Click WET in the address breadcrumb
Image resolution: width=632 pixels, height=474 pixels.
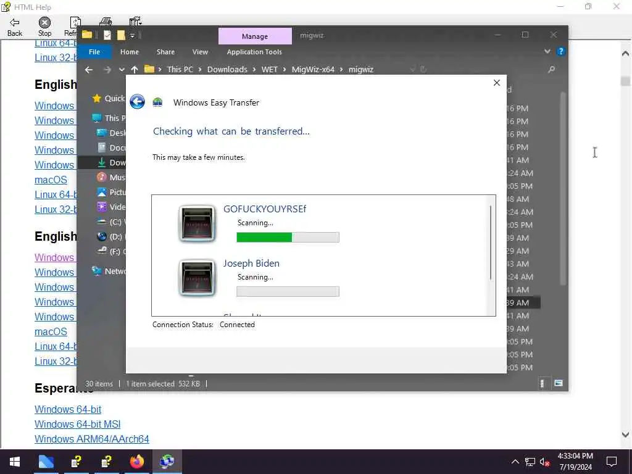click(x=270, y=69)
